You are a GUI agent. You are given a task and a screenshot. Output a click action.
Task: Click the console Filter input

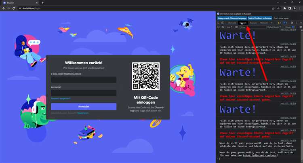point(253,27)
